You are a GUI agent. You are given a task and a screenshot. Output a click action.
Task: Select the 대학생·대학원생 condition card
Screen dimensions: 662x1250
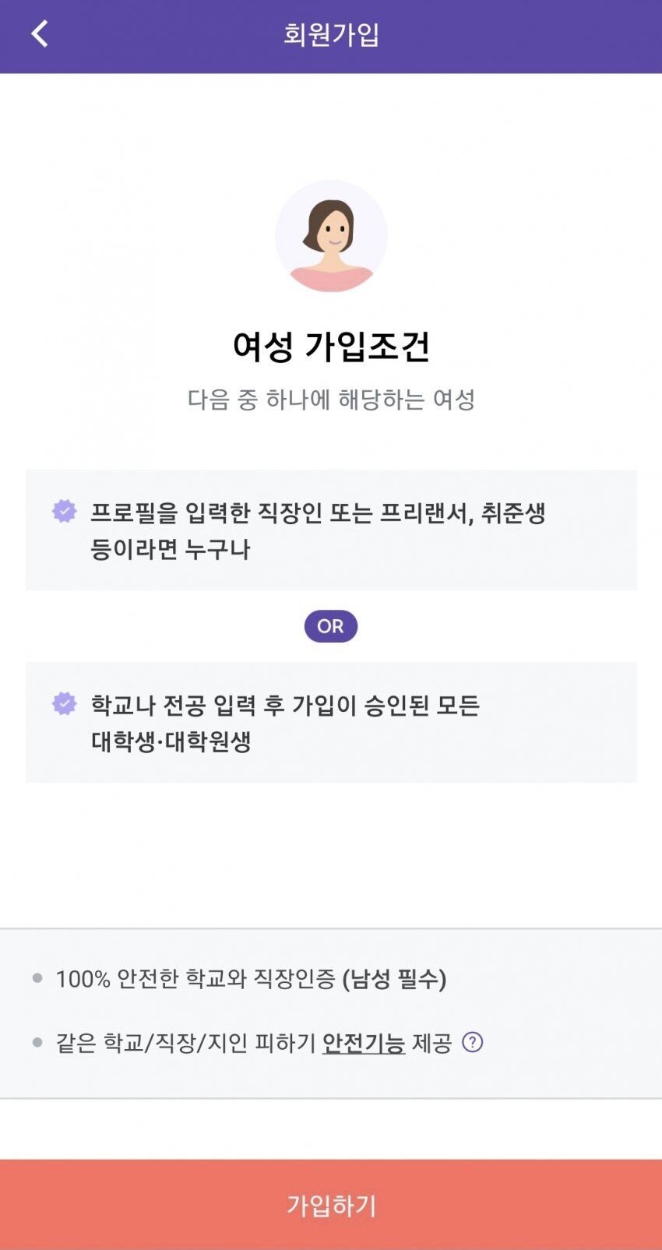pos(331,723)
